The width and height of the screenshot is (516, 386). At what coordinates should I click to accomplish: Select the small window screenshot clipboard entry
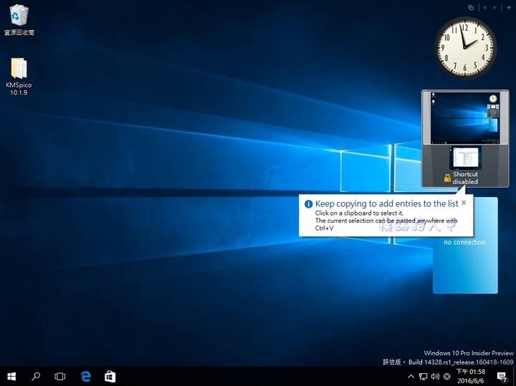[465, 158]
